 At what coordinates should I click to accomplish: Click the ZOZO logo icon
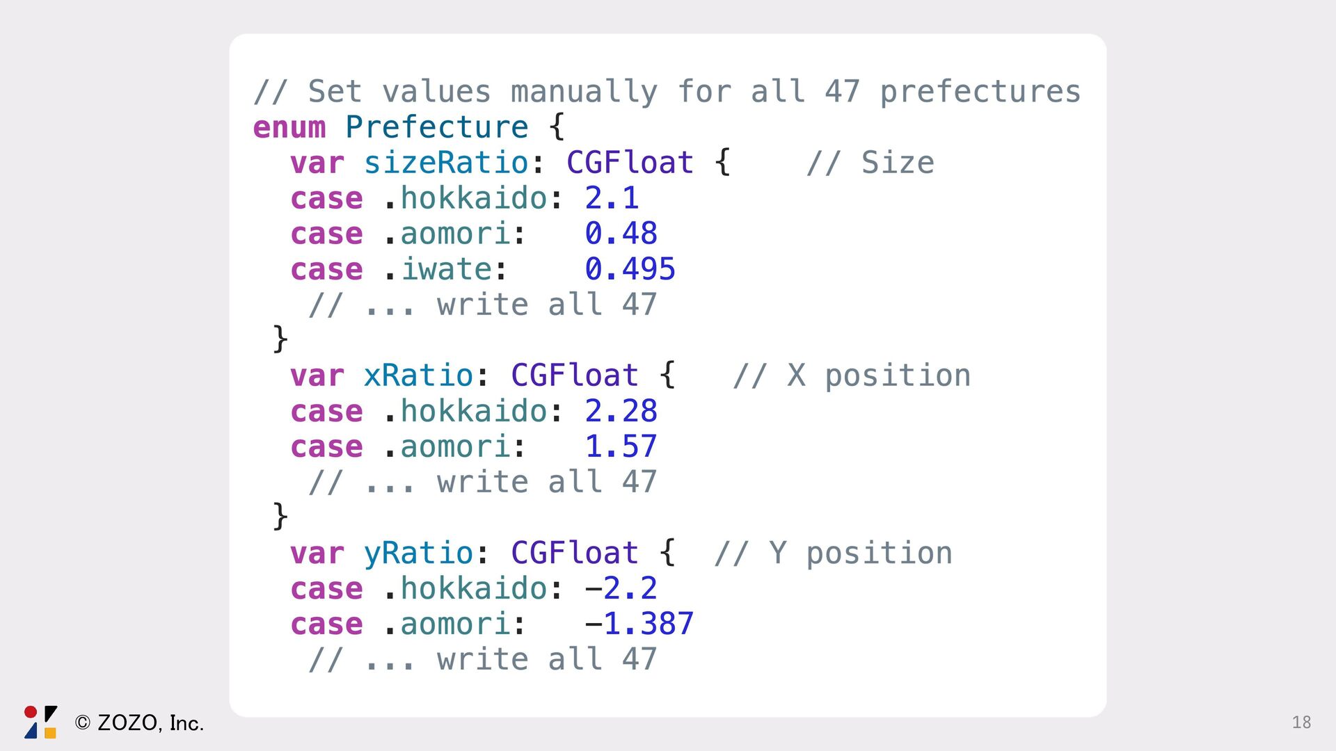point(40,722)
